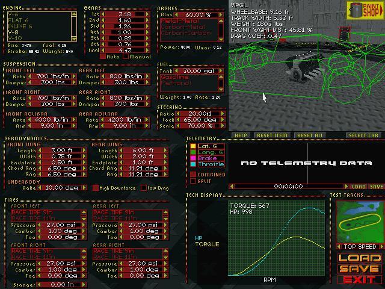Click the red EXIT button
Image resolution: width=385 pixels, height=289 pixels.
click(360, 279)
